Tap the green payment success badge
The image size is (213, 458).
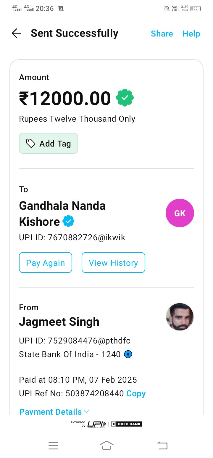[x=125, y=98]
